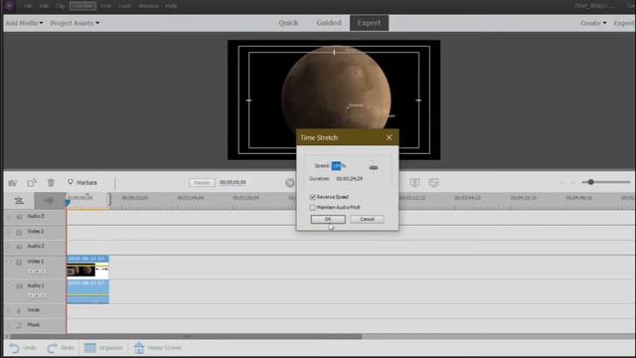636x358 pixels.
Task: Expand the Audio 3 track
Action: [9, 217]
